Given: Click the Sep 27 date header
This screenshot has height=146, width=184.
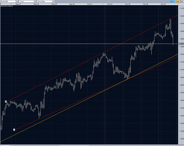Looking at the screenshot, I should coord(24,4).
